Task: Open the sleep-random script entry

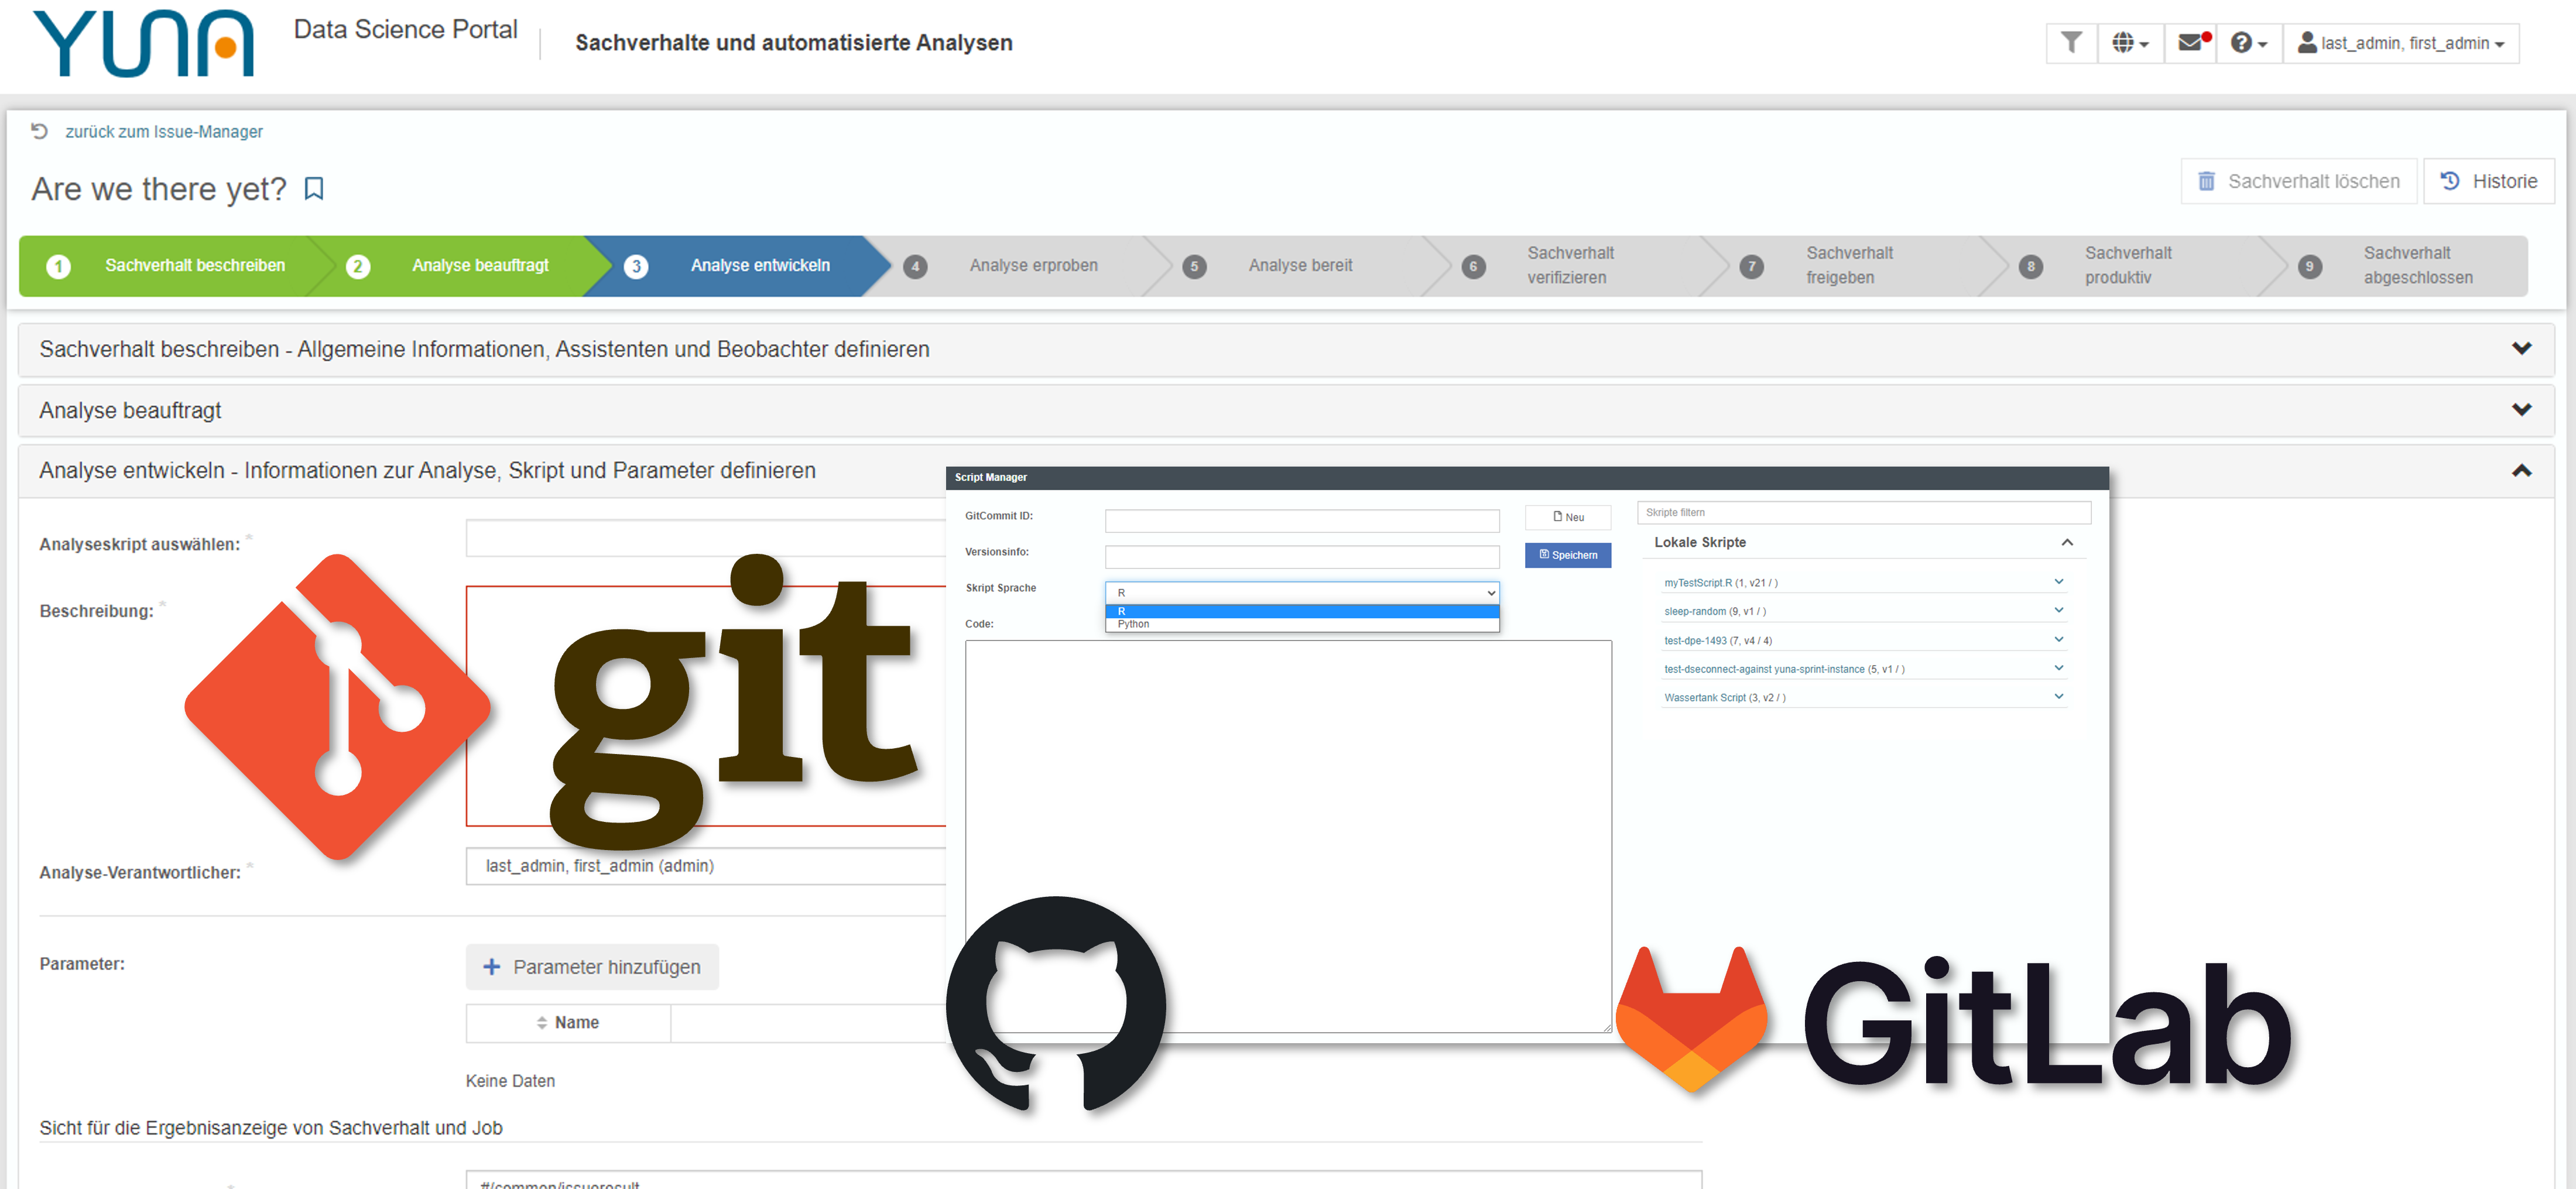Action: tap(1714, 612)
